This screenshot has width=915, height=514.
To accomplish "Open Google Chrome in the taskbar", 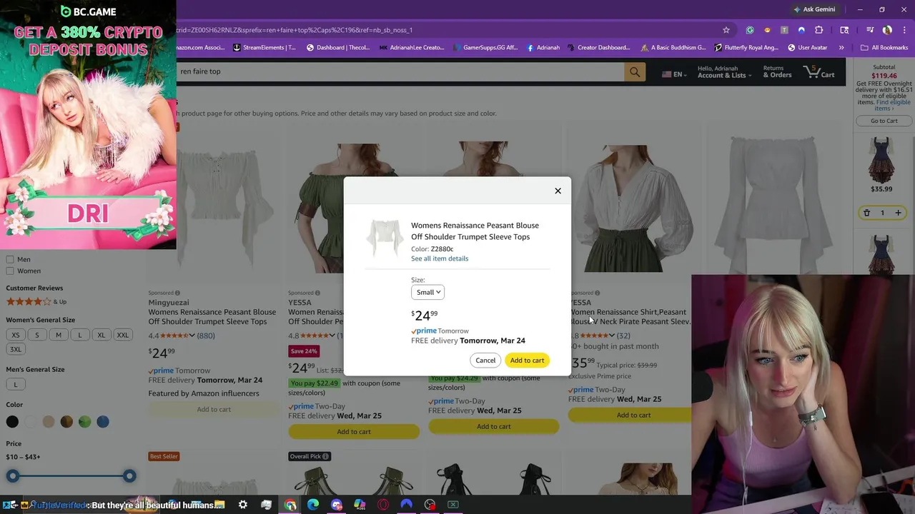I will [x=290, y=505].
